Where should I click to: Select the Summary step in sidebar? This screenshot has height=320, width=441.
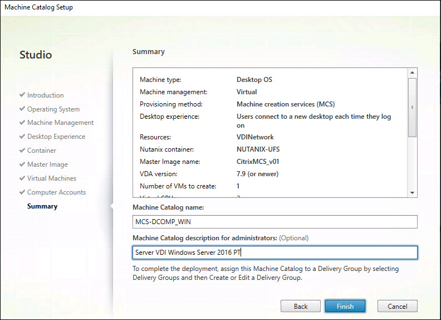(42, 206)
